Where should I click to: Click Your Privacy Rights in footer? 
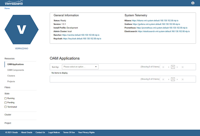click(86, 132)
